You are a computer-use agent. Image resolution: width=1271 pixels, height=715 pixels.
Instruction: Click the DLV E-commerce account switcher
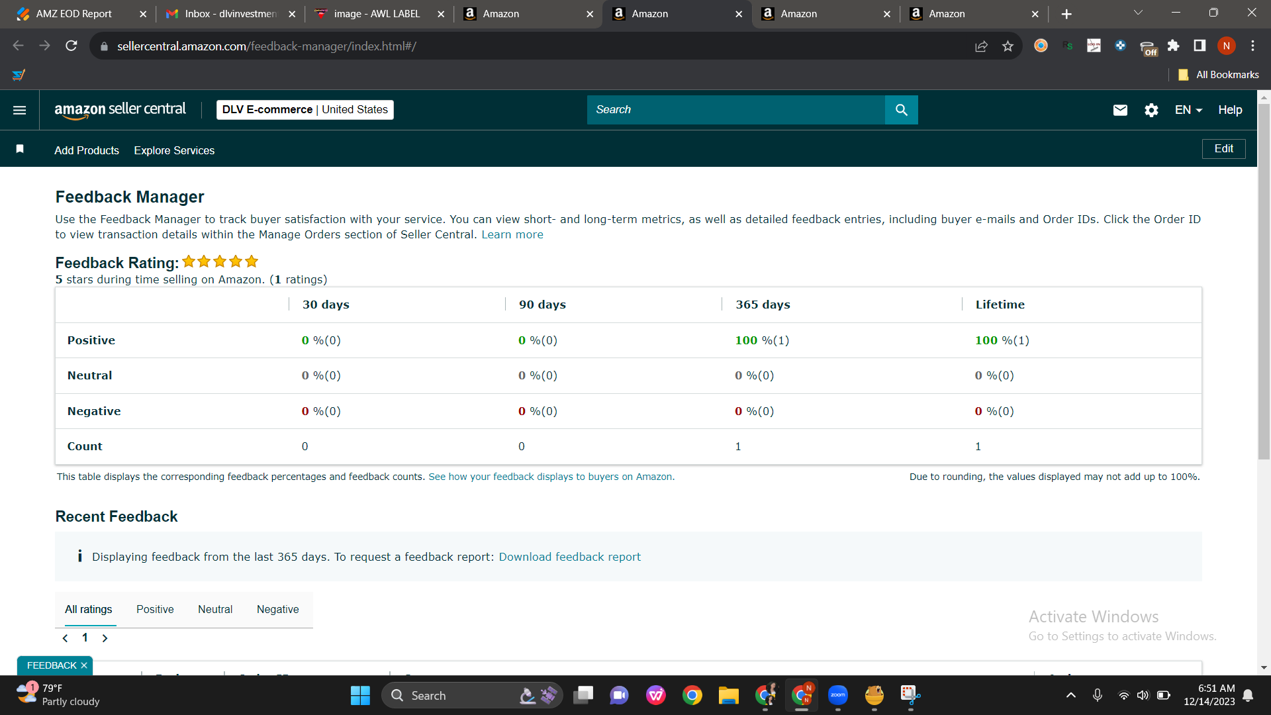[305, 110]
